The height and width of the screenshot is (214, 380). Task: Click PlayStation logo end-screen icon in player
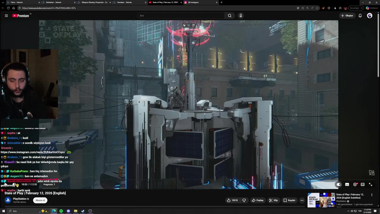pos(372,172)
